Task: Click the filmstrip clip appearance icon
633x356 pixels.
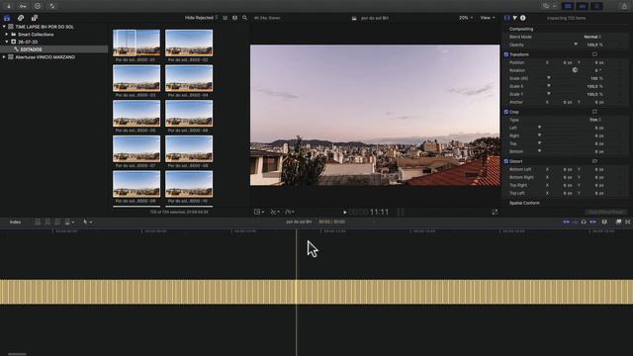Action: 234,18
